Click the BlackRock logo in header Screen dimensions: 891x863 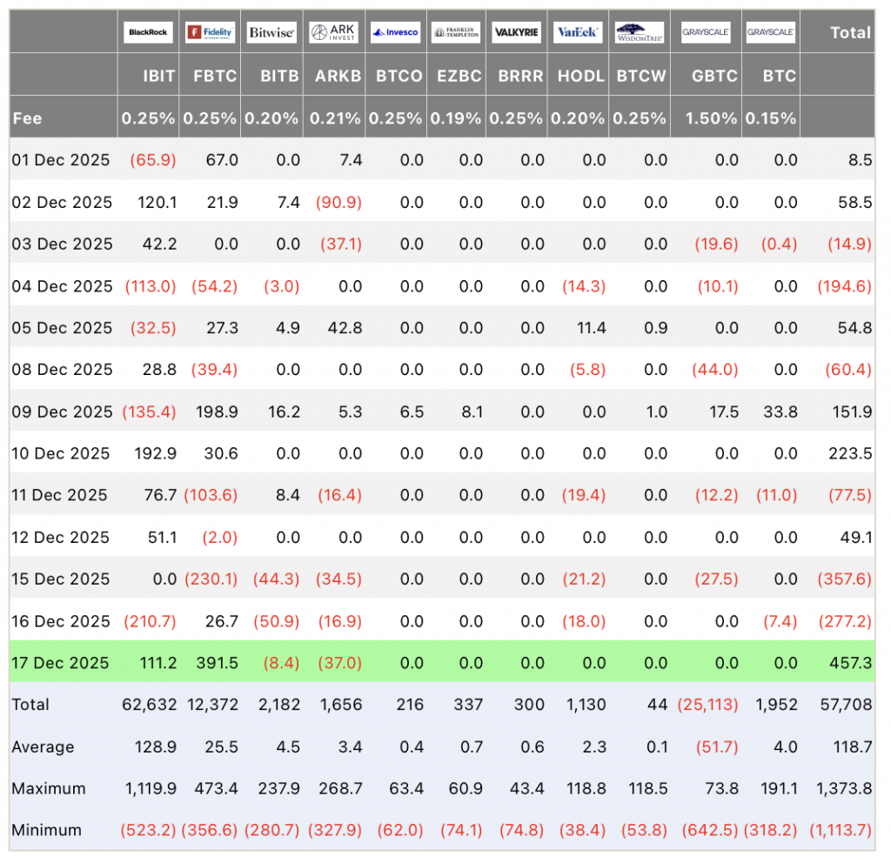pyautogui.click(x=148, y=32)
